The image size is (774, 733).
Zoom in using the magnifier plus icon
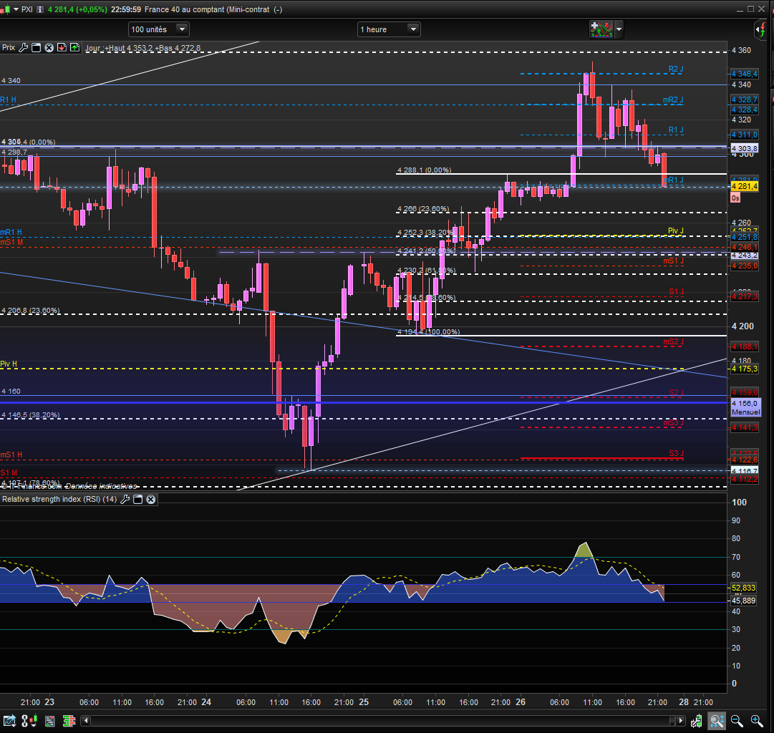tap(756, 720)
